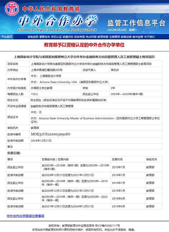Open 省市监管 menu item
The image size is (169, 232).
(138, 37)
